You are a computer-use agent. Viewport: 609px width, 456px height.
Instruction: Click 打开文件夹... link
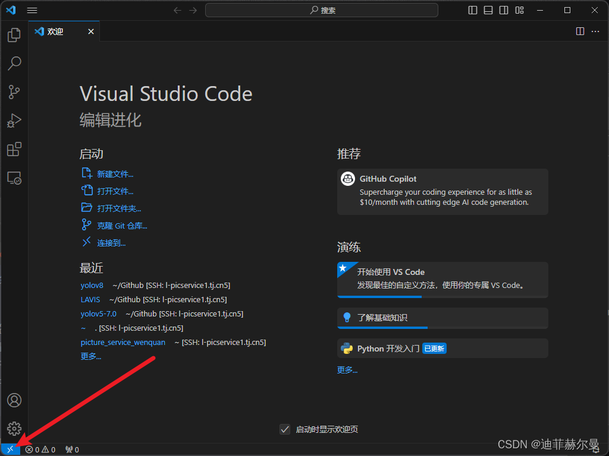click(119, 208)
